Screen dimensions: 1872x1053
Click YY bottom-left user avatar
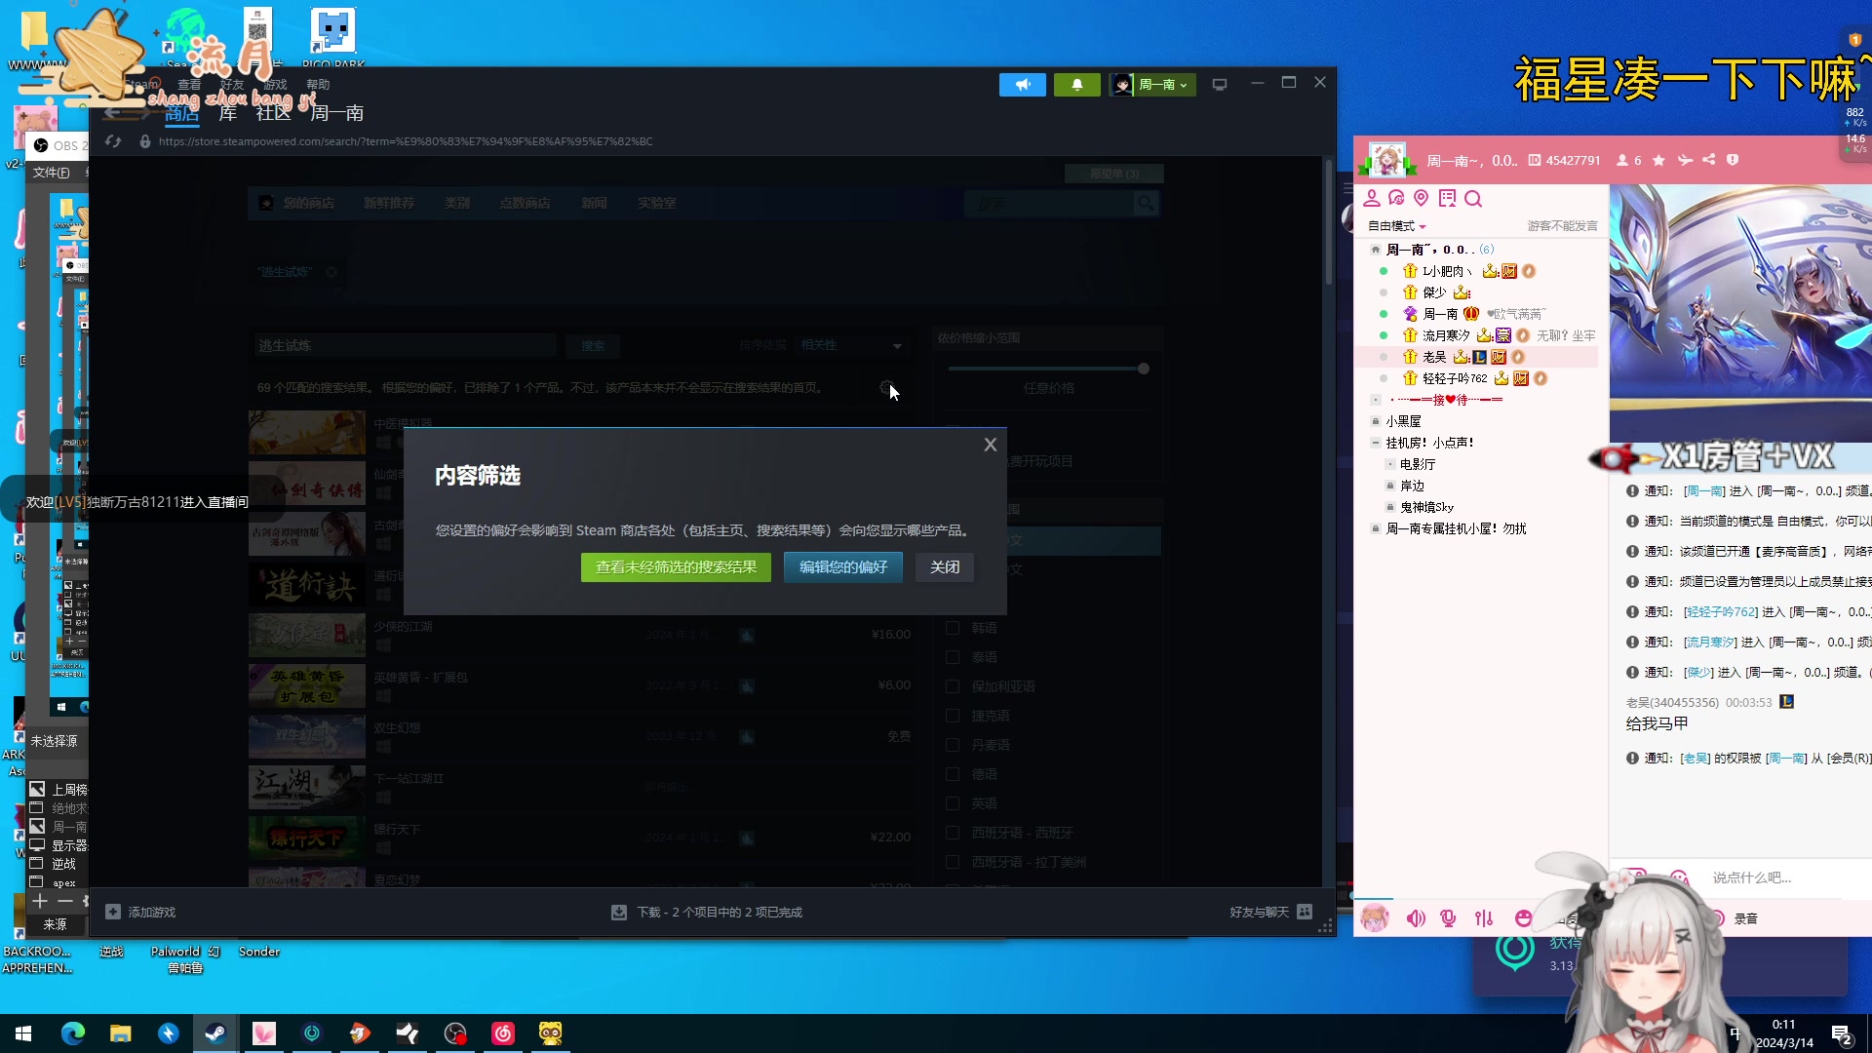[x=1375, y=918]
